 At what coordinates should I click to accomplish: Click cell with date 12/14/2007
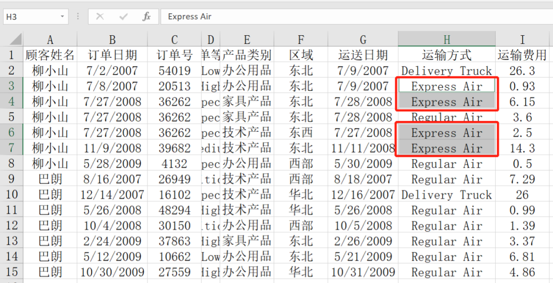click(112, 194)
